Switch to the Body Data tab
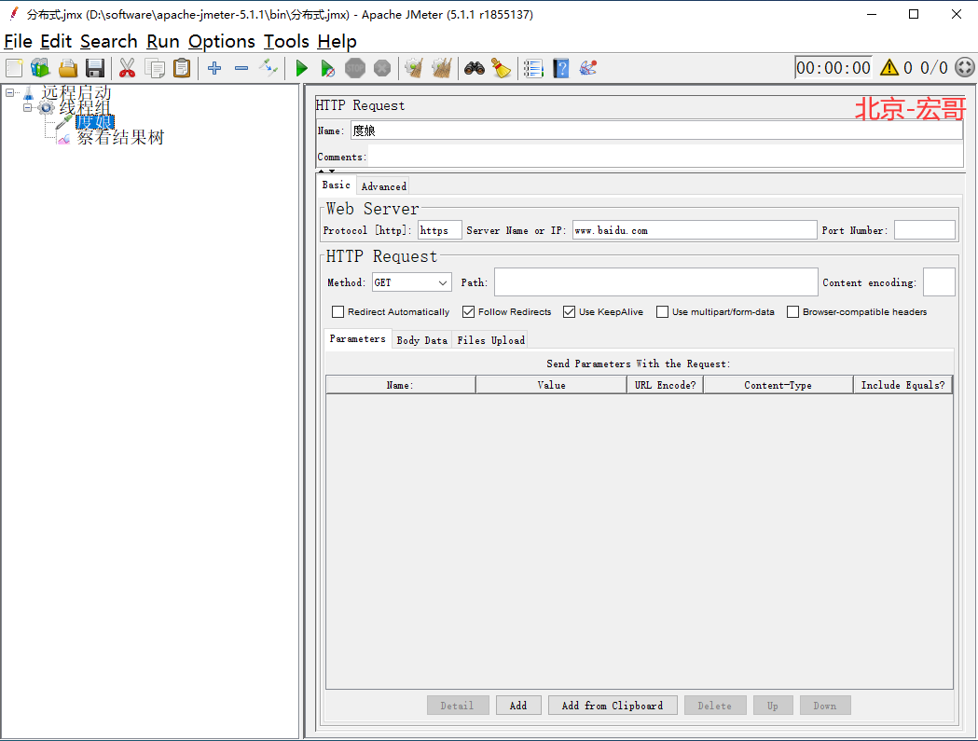 pyautogui.click(x=422, y=340)
